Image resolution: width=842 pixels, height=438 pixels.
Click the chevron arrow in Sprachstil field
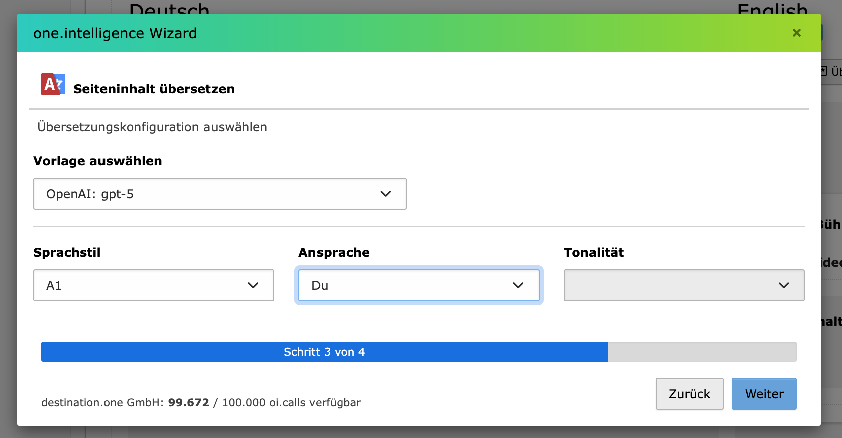tap(253, 285)
